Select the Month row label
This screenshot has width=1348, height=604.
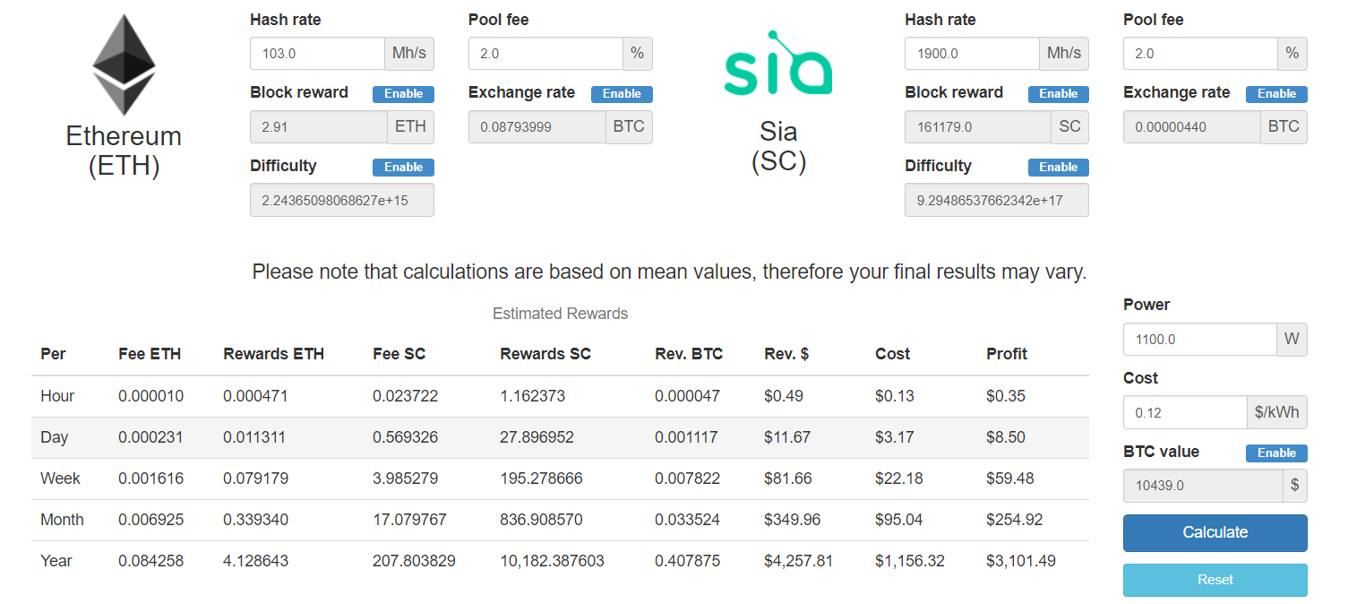click(x=62, y=520)
